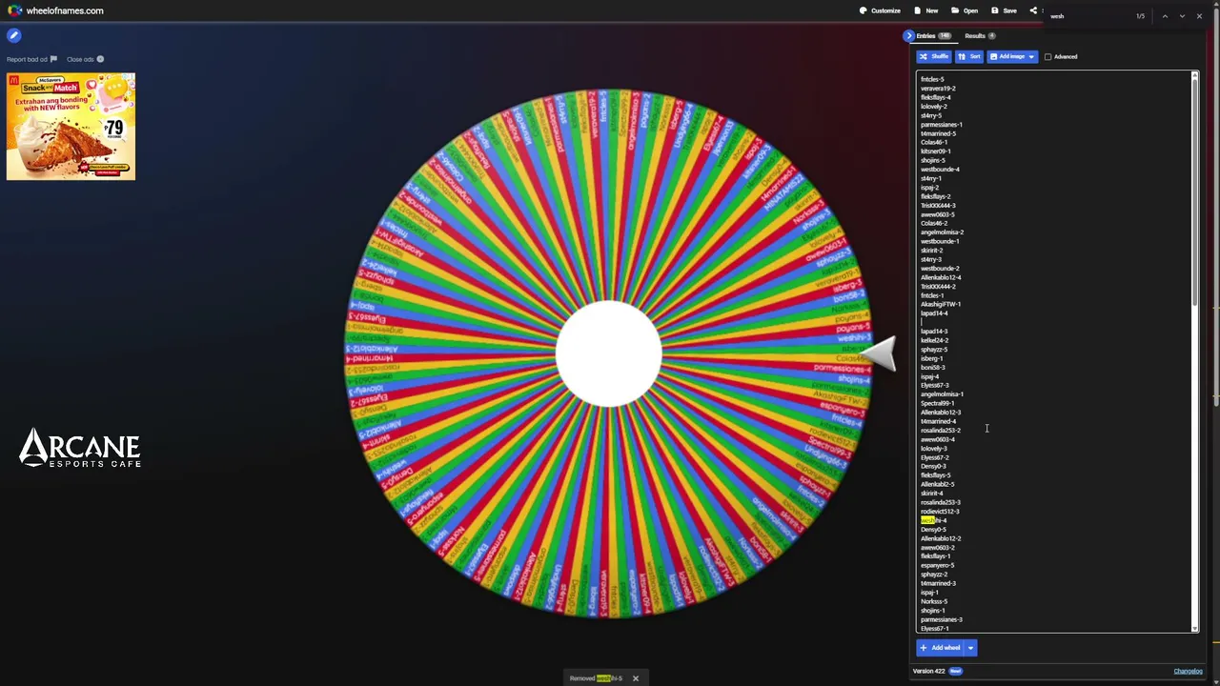Image resolution: width=1220 pixels, height=686 pixels.
Task: Click Add image button
Action: 1006,56
